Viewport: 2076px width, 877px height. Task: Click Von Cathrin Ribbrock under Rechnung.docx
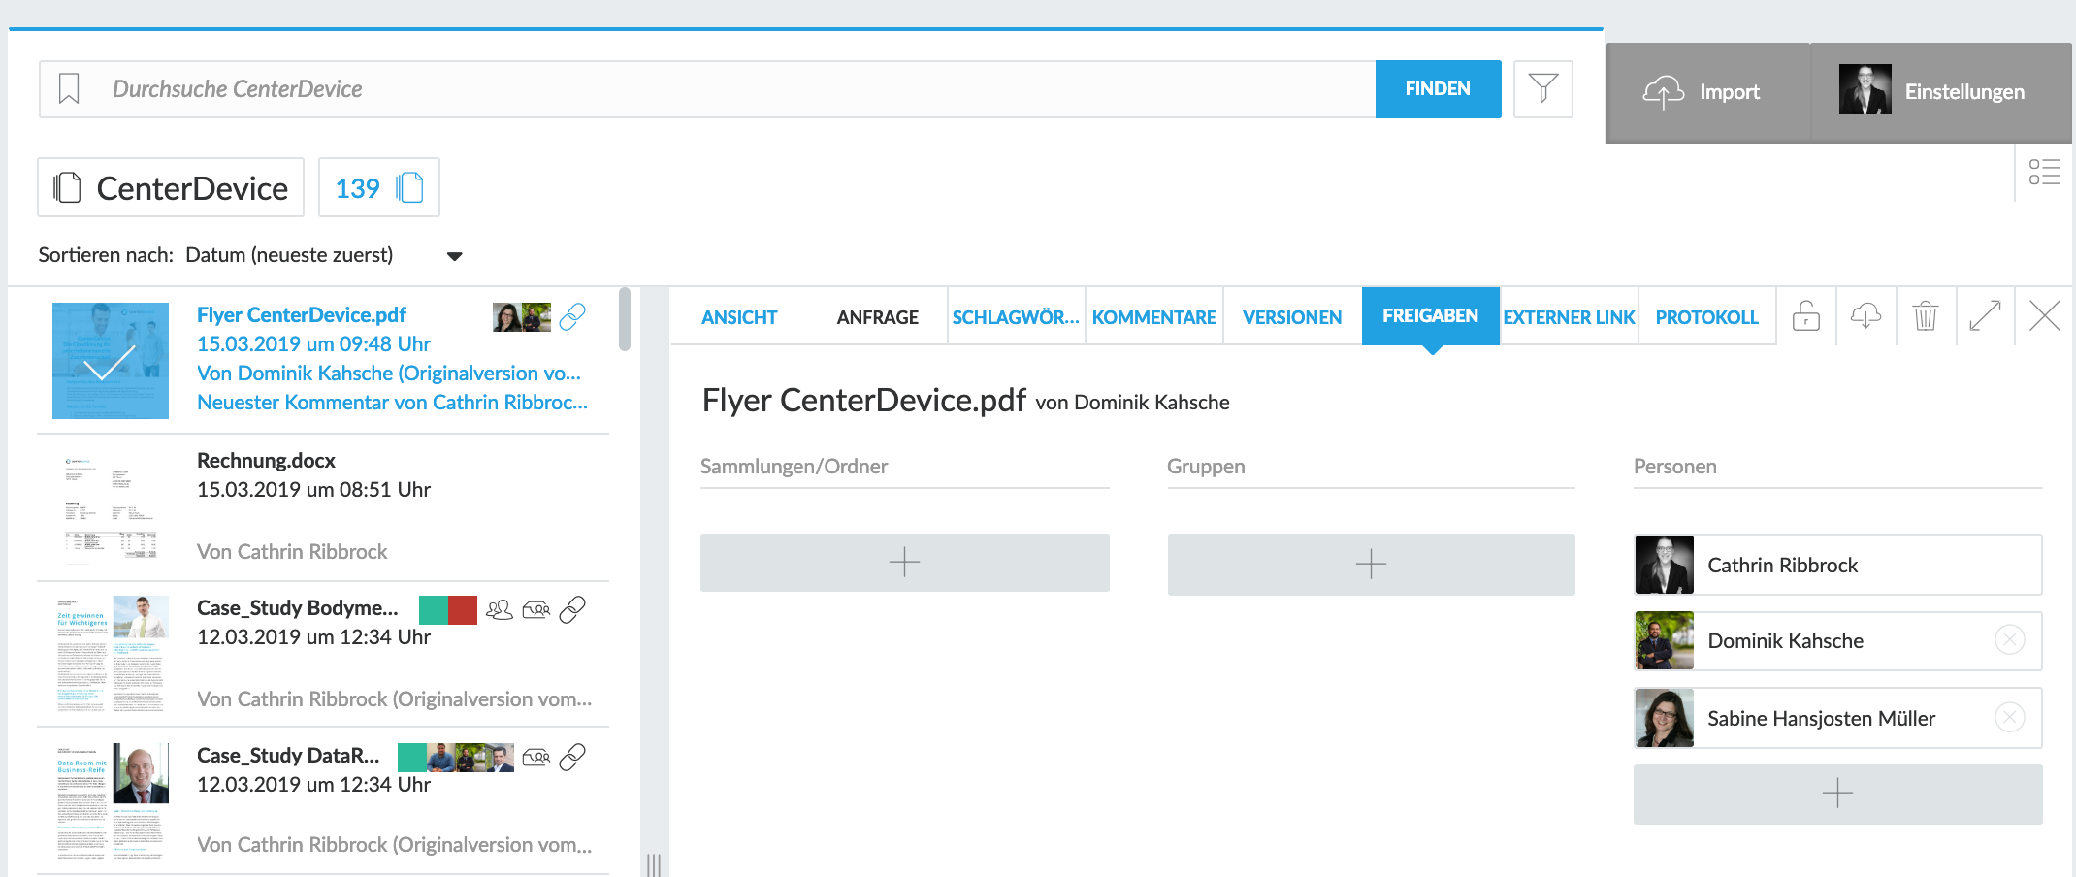point(292,552)
